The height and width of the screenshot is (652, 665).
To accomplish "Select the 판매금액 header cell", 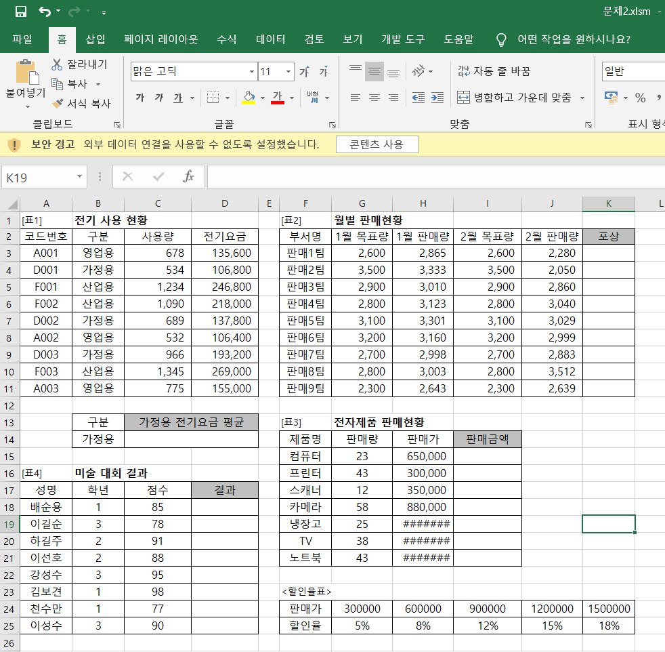I will 488,439.
